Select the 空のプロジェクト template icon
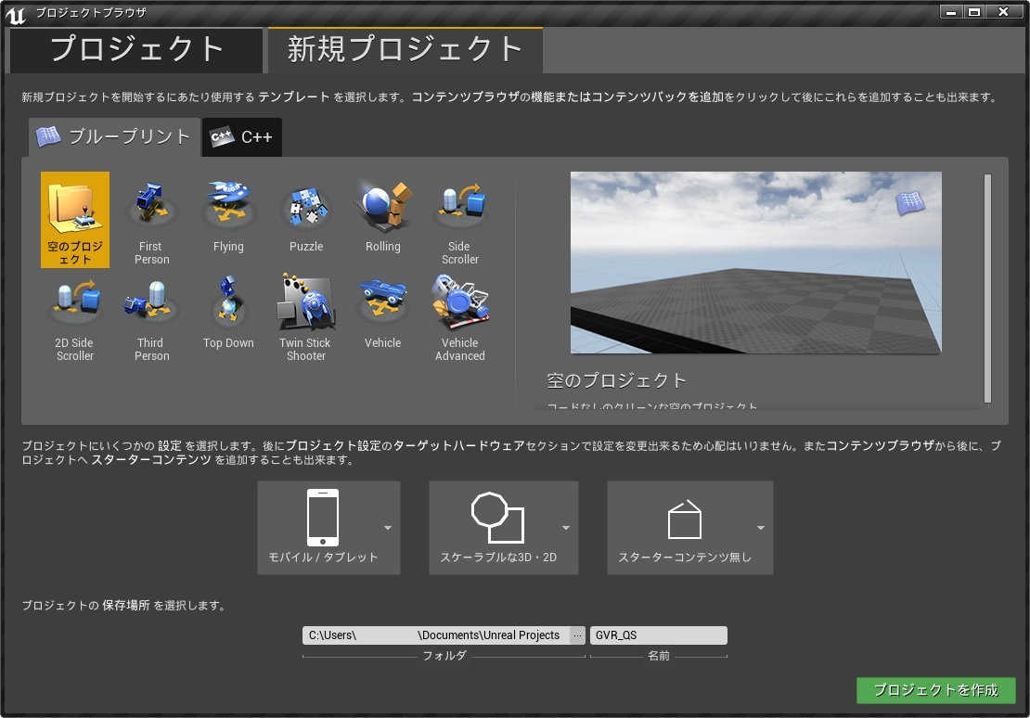Viewport: 1030px width, 718px height. (x=75, y=220)
